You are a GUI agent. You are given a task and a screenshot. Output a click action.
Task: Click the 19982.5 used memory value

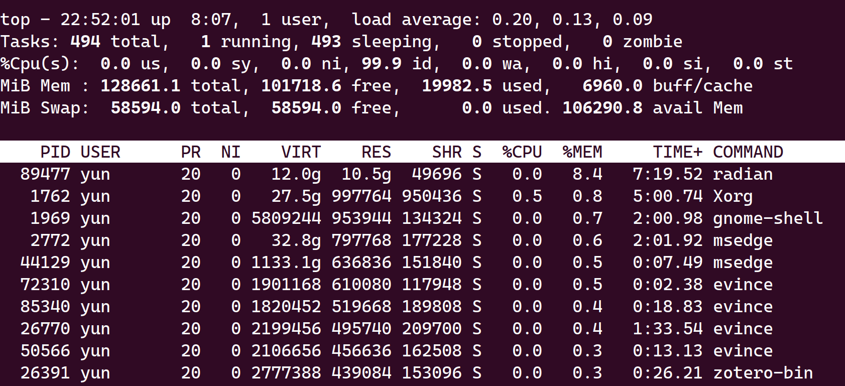[457, 86]
